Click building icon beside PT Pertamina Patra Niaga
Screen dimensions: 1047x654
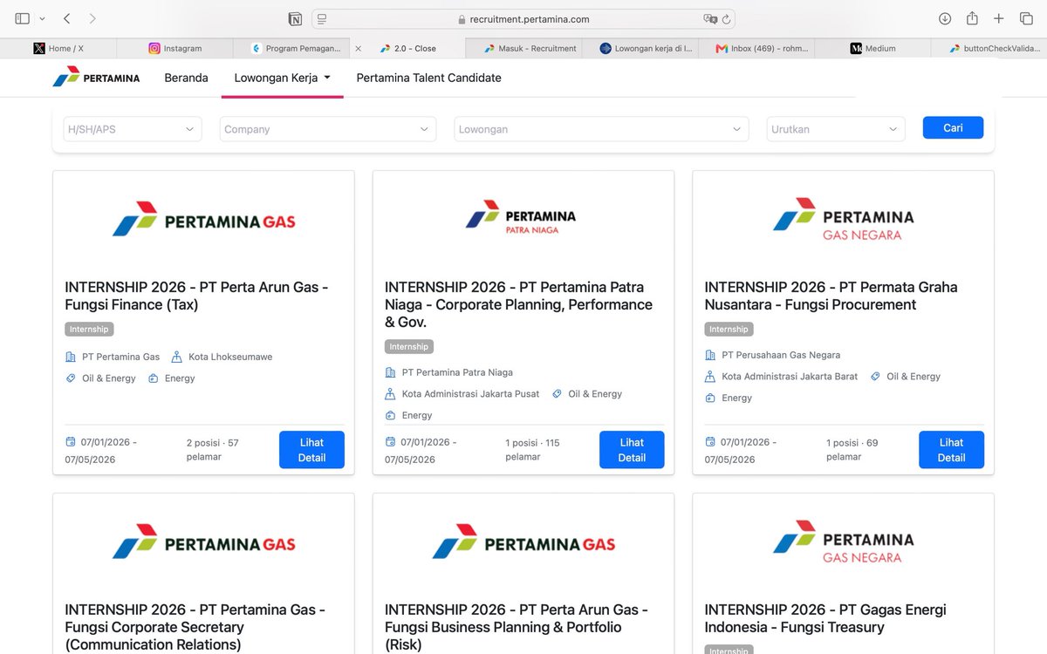391,372
